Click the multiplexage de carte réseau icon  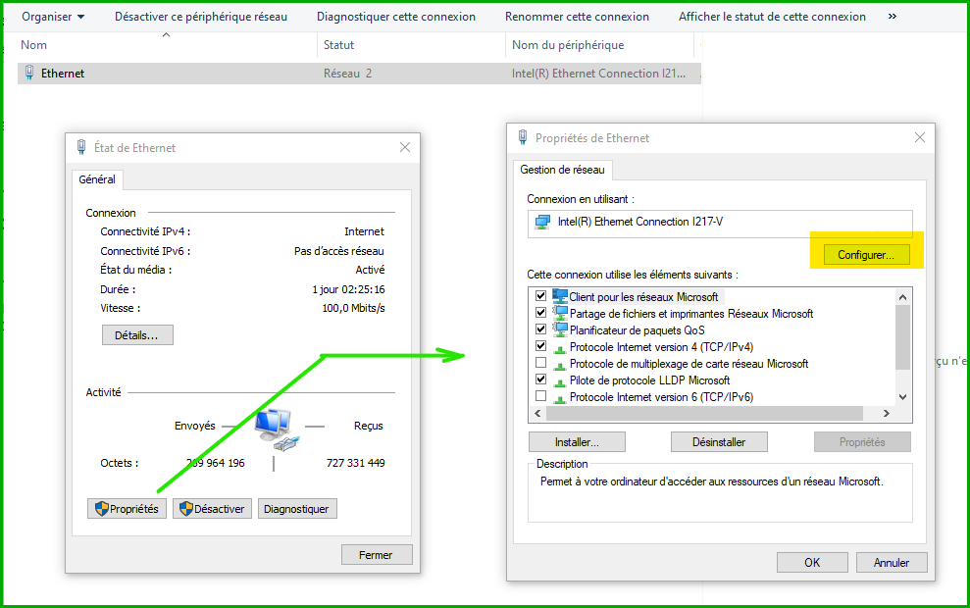point(560,365)
